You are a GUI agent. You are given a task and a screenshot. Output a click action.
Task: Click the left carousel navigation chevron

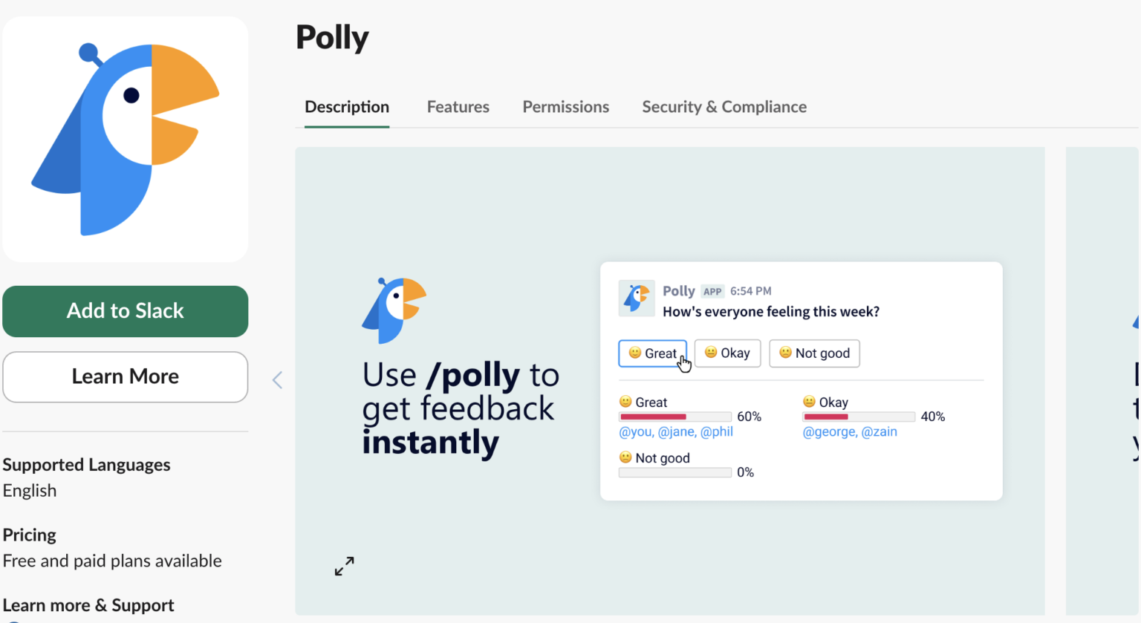pos(277,379)
